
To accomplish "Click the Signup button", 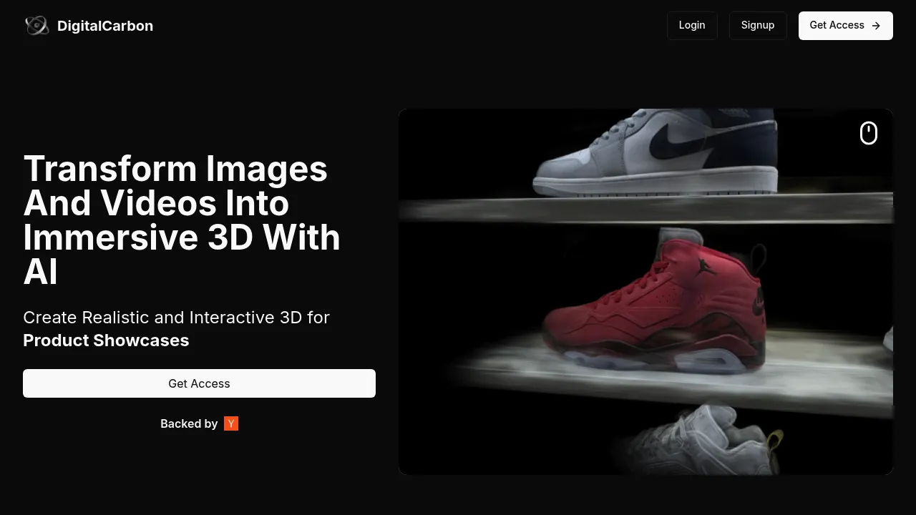I will 758,25.
